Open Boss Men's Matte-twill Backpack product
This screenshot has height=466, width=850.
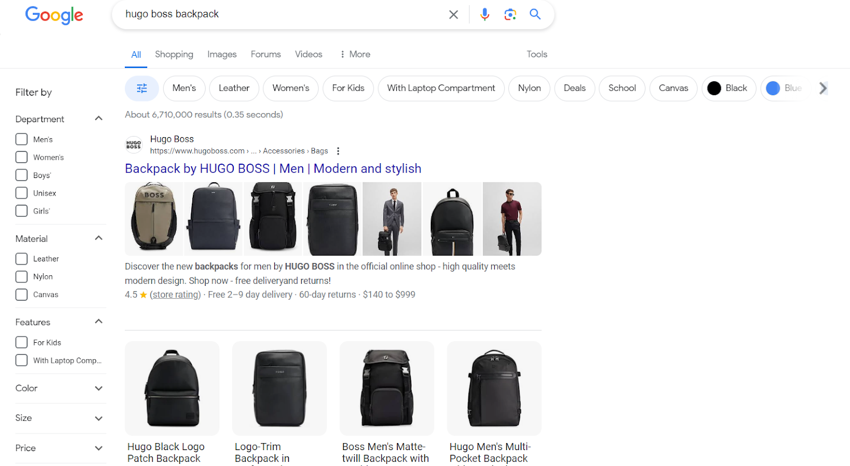pos(387,404)
